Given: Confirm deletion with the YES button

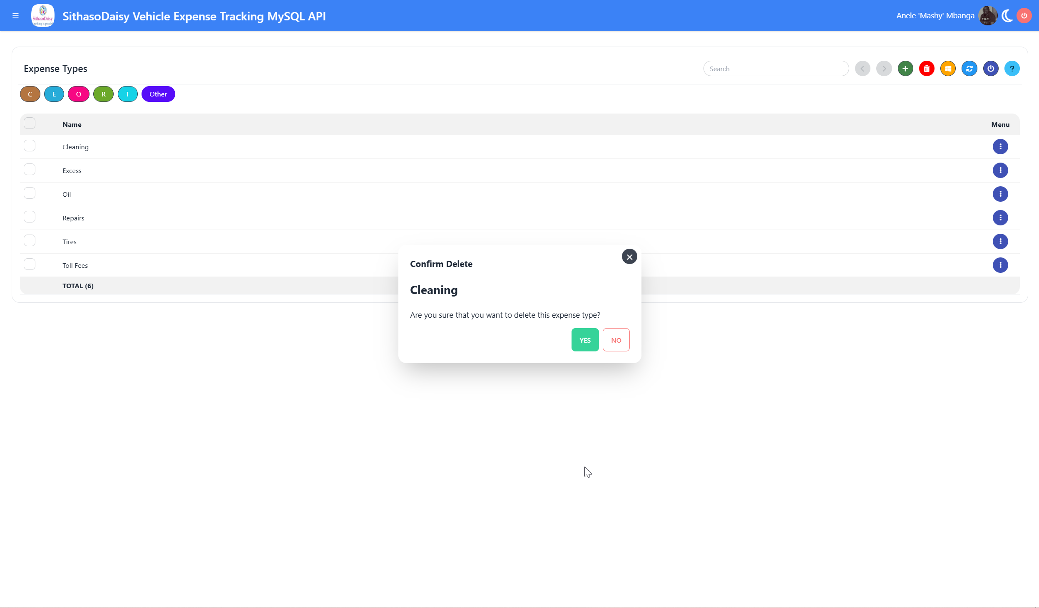Looking at the screenshot, I should click(585, 340).
